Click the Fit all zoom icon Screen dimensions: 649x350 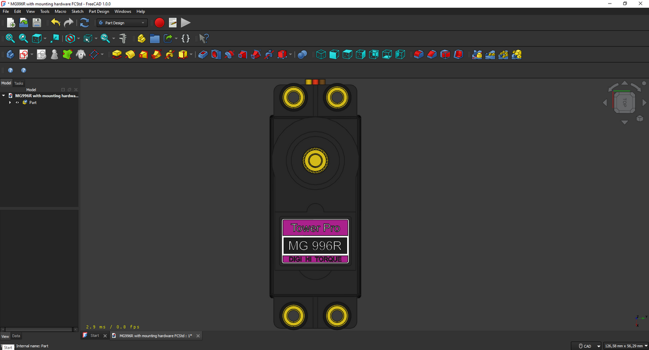[10, 39]
